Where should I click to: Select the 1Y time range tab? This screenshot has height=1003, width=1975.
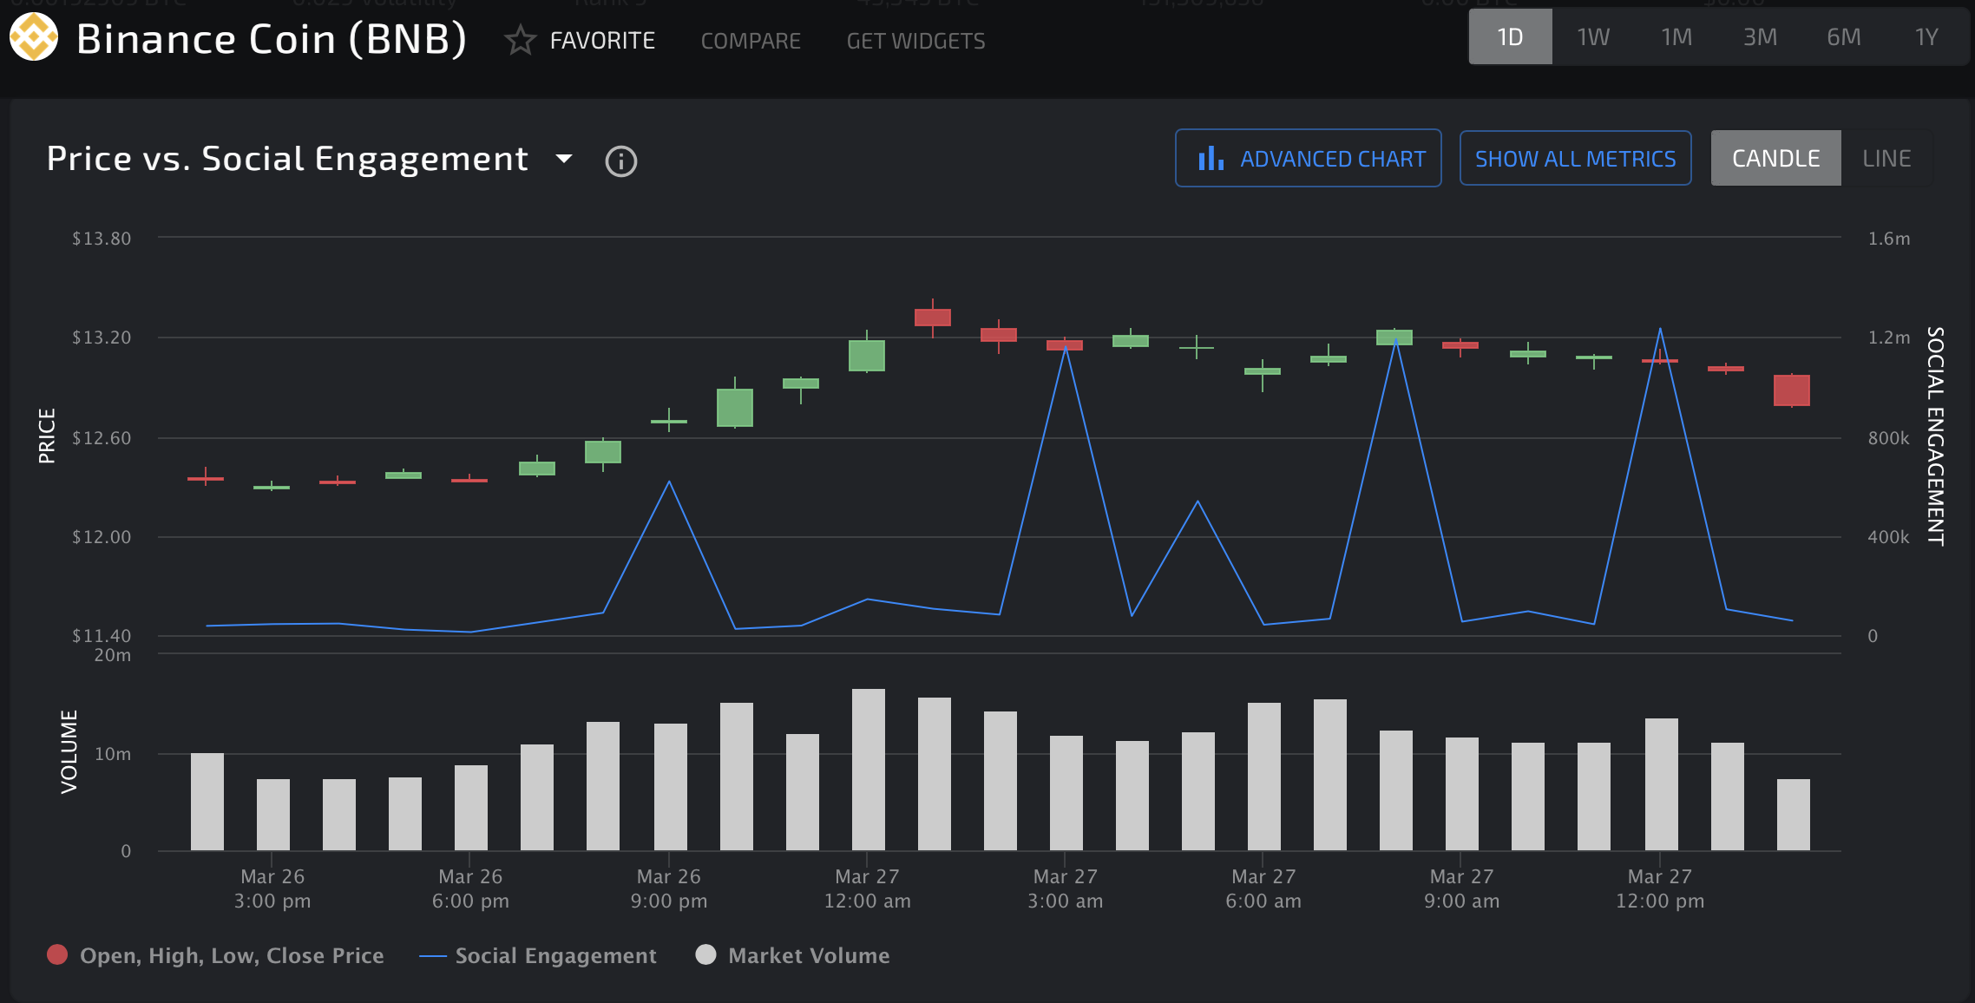point(1926,36)
